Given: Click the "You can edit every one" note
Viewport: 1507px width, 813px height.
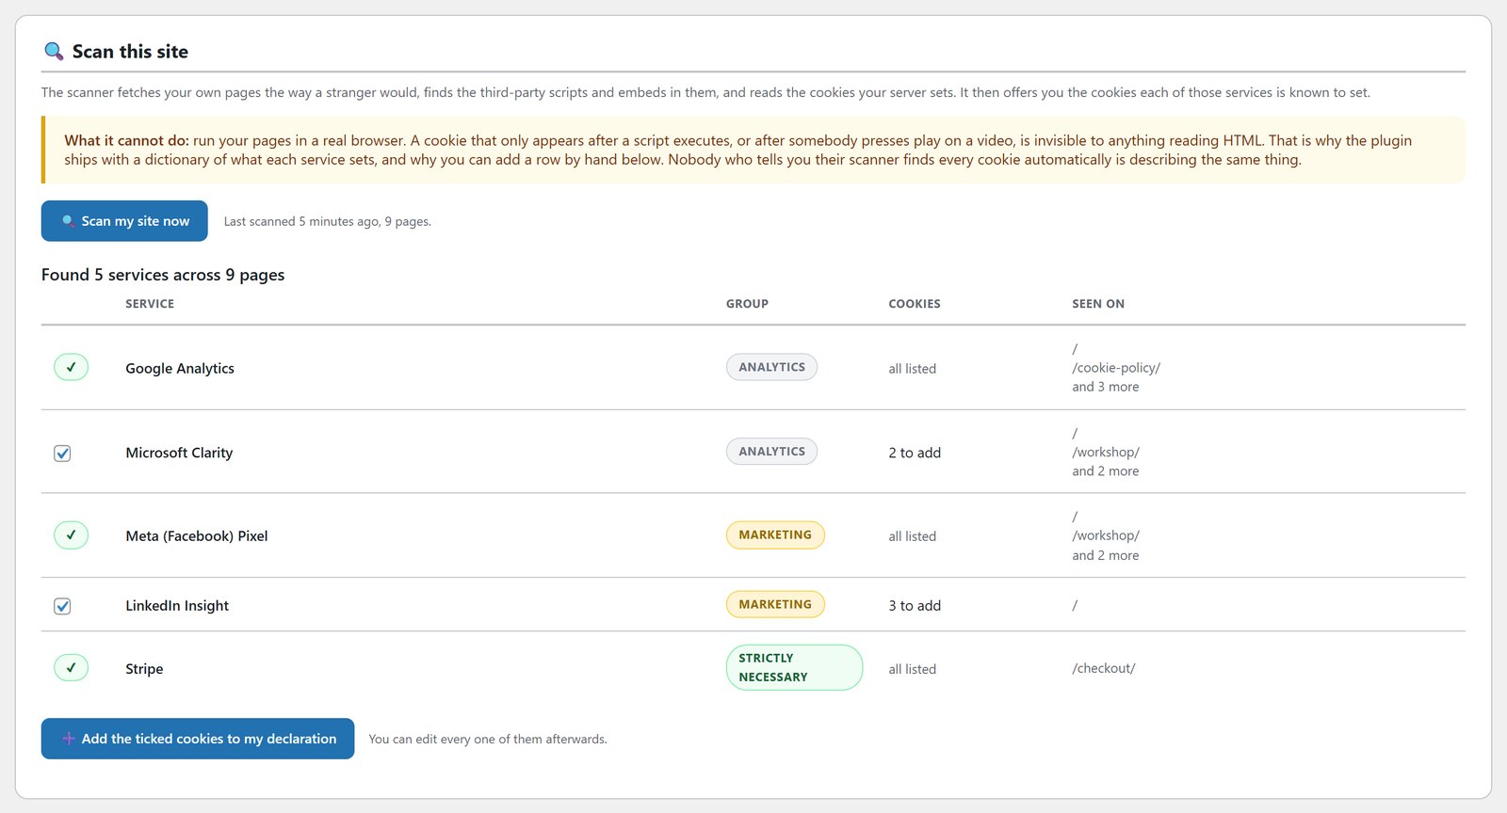Looking at the screenshot, I should [x=488, y=740].
